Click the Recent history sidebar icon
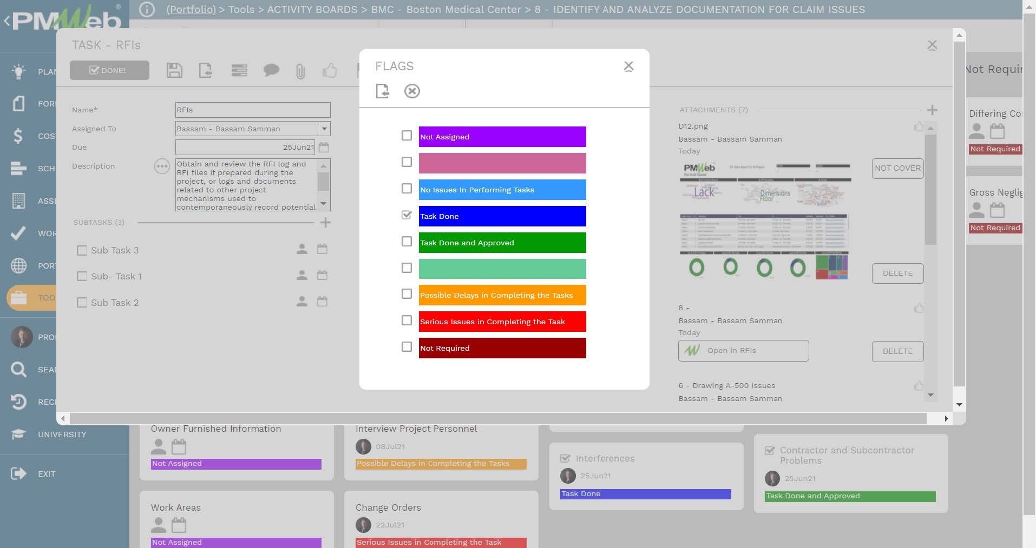The image size is (1036, 548). pos(18,402)
